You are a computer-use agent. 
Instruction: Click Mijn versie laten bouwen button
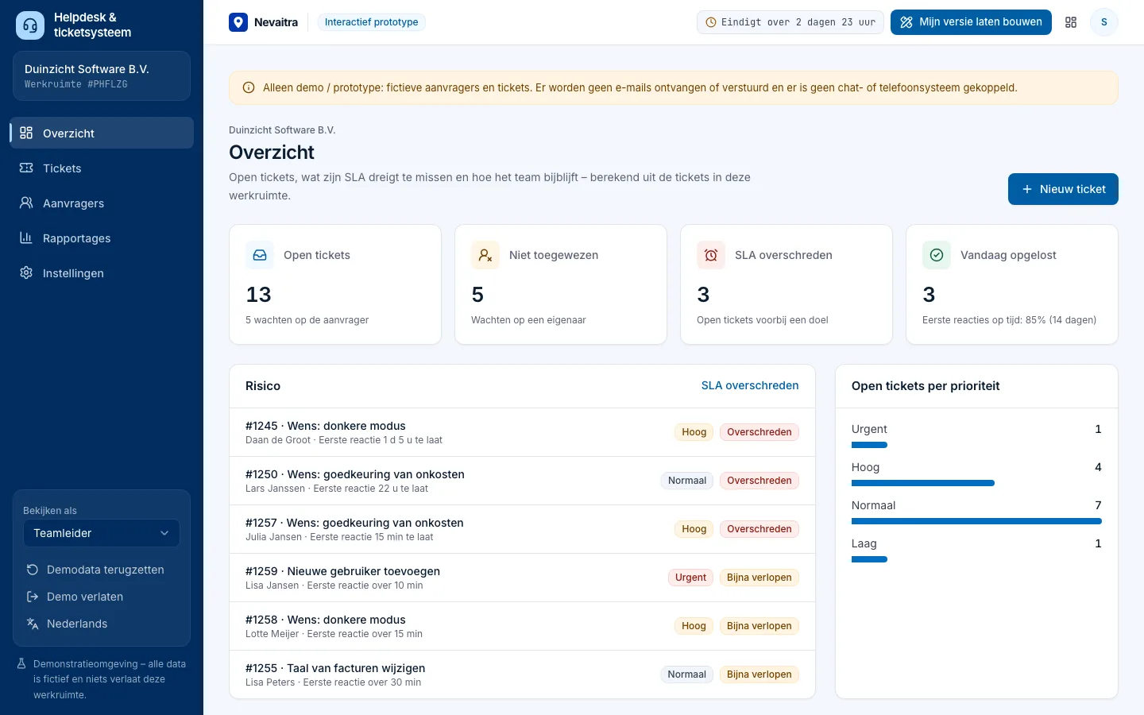pos(971,22)
